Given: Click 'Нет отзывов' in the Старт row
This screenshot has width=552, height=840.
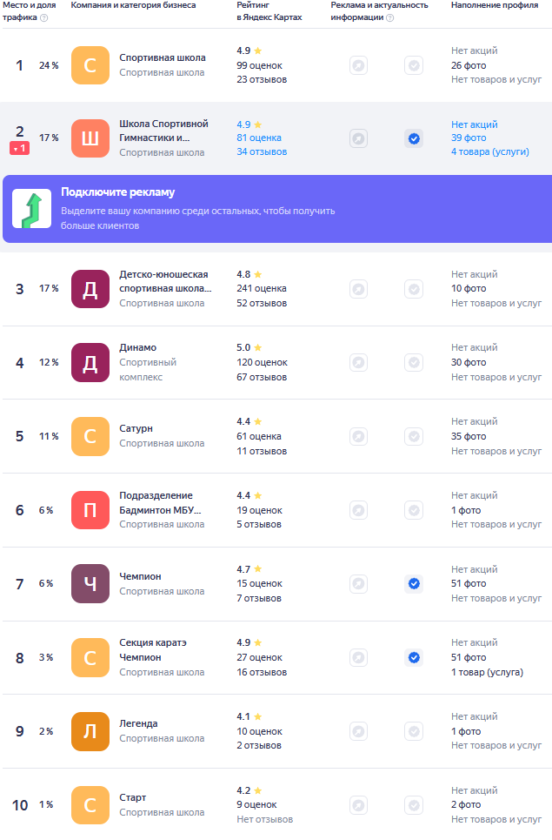Looking at the screenshot, I should point(265,820).
